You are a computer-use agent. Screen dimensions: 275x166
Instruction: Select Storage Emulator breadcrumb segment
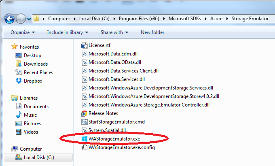pos(250,19)
